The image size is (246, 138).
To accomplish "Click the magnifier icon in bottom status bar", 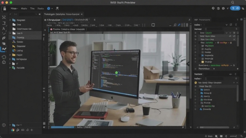I will tap(216, 136).
